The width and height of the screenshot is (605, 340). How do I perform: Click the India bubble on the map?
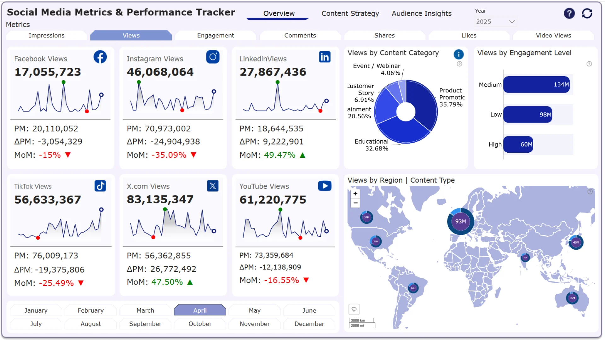525,258
